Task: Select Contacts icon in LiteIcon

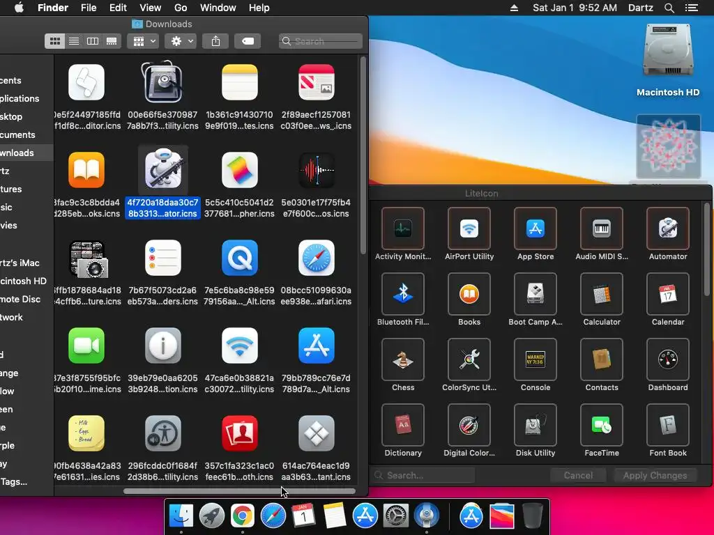Action: point(602,359)
